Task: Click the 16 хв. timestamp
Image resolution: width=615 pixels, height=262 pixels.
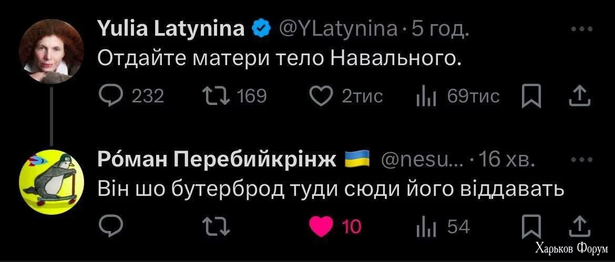Action: pyautogui.click(x=505, y=160)
